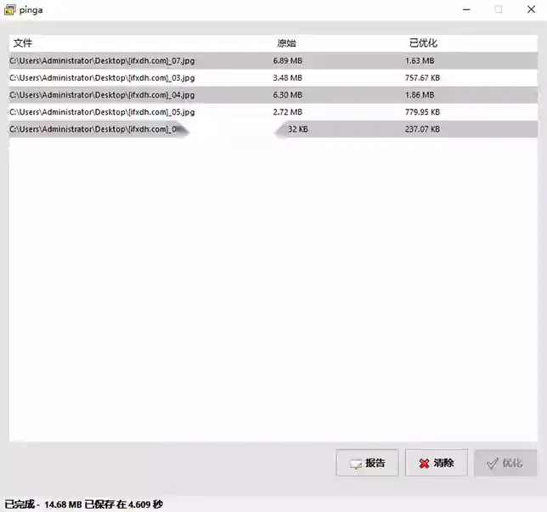
Task: Click the 6.89 MB original size cell
Action: click(287, 61)
